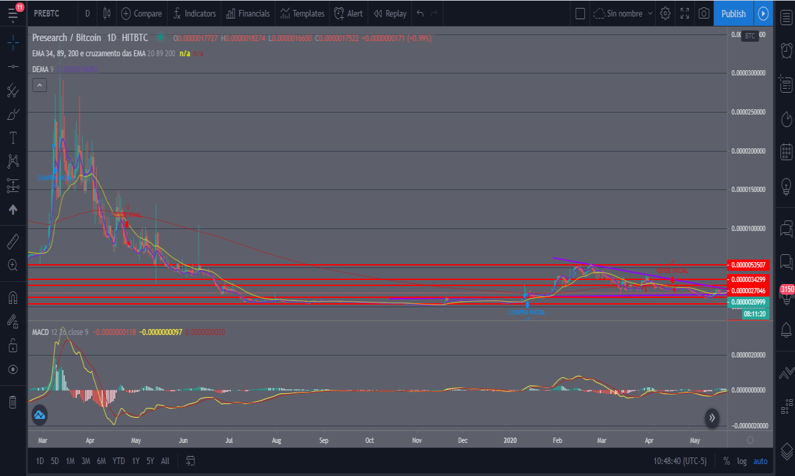Take a chart snapshot with camera icon

705,13
